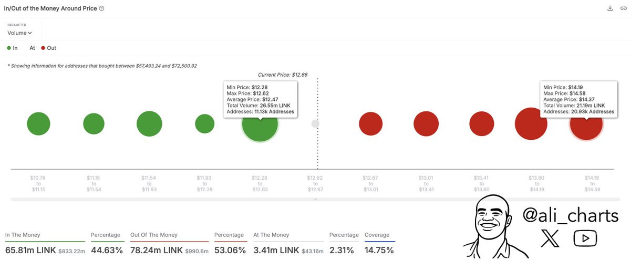
Task: Select the red $14.19 to $14.58 bubble
Action: [586, 126]
